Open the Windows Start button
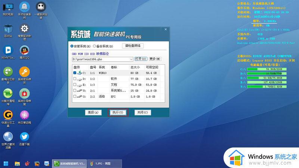 coord(6,164)
